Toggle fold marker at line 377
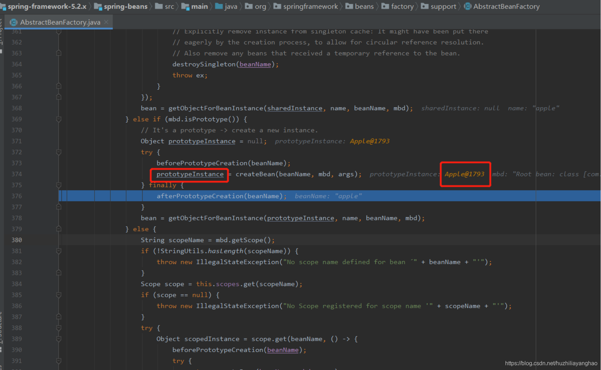The image size is (601, 370). [x=59, y=207]
